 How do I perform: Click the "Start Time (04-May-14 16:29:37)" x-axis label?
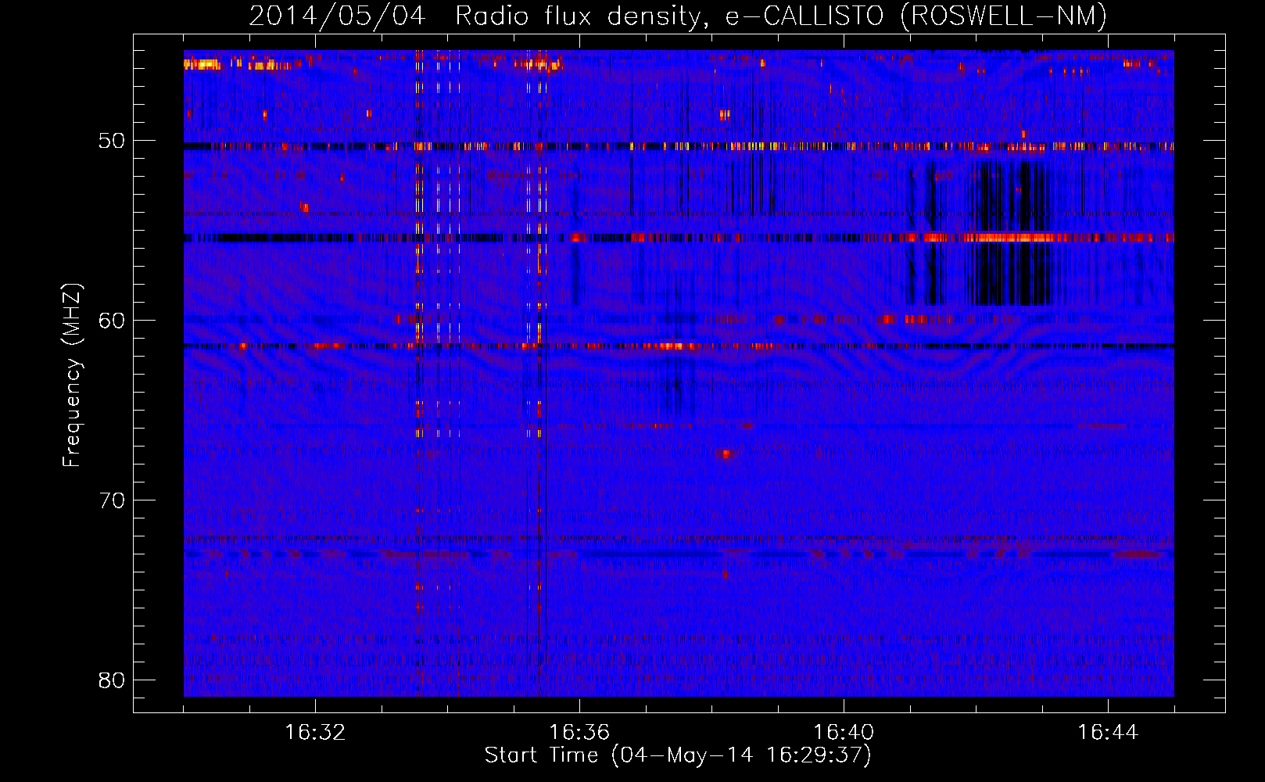point(678,755)
